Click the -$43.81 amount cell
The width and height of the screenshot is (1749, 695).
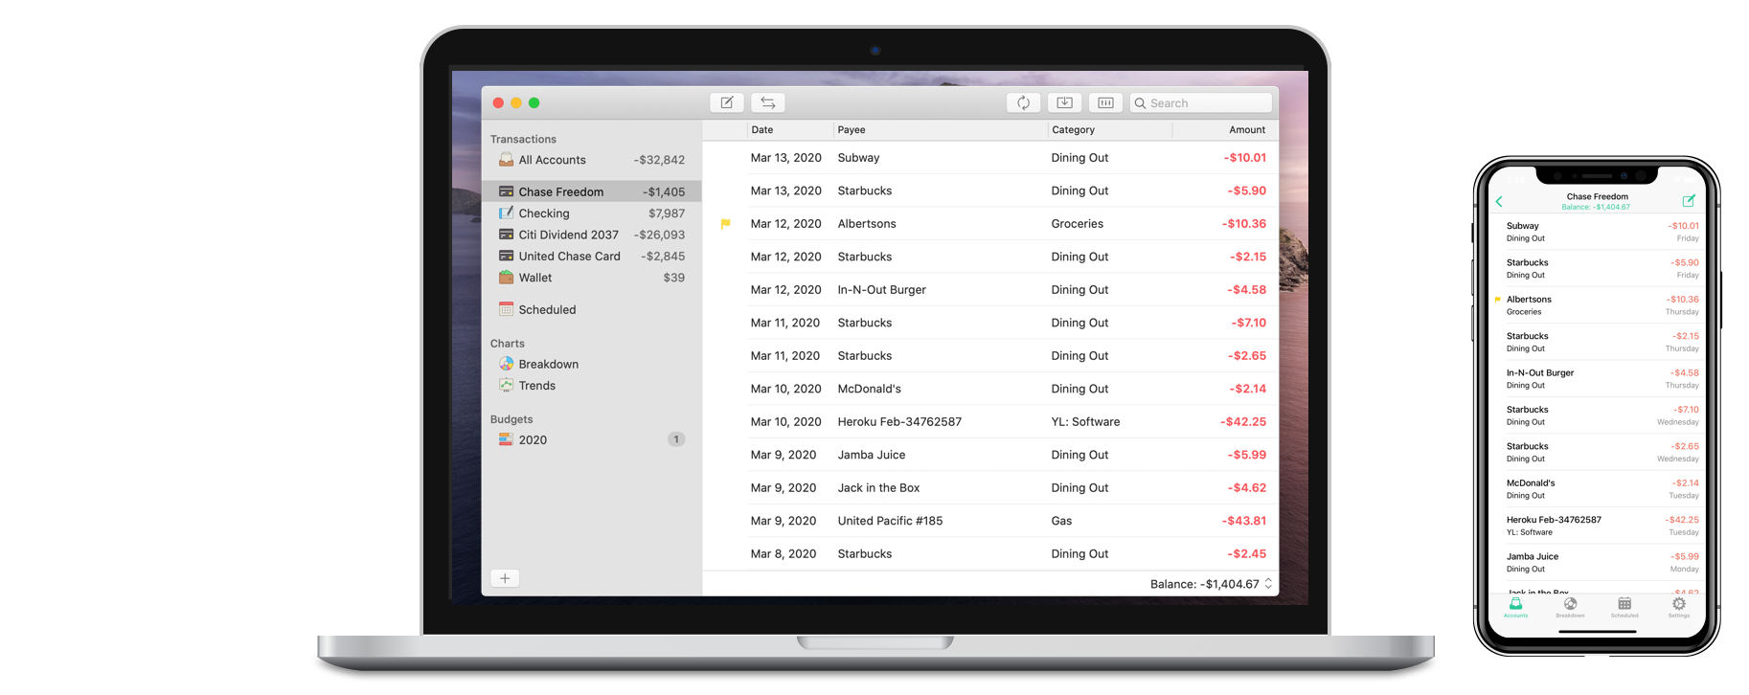coord(1243,521)
